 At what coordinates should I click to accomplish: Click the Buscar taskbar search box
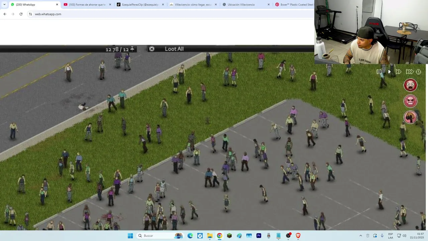click(161, 236)
